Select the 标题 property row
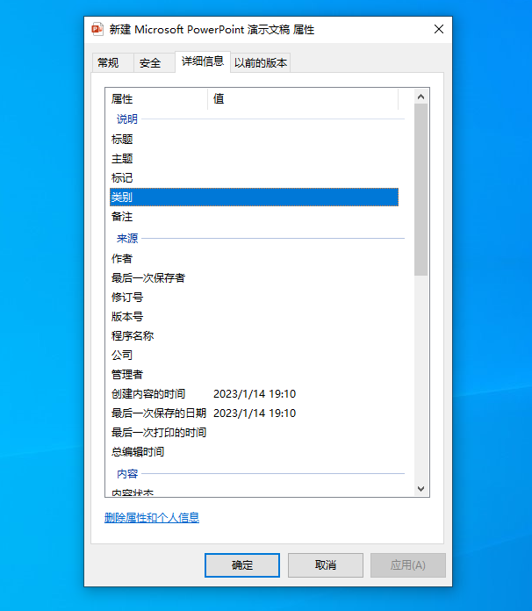532x611 pixels. tap(254, 139)
